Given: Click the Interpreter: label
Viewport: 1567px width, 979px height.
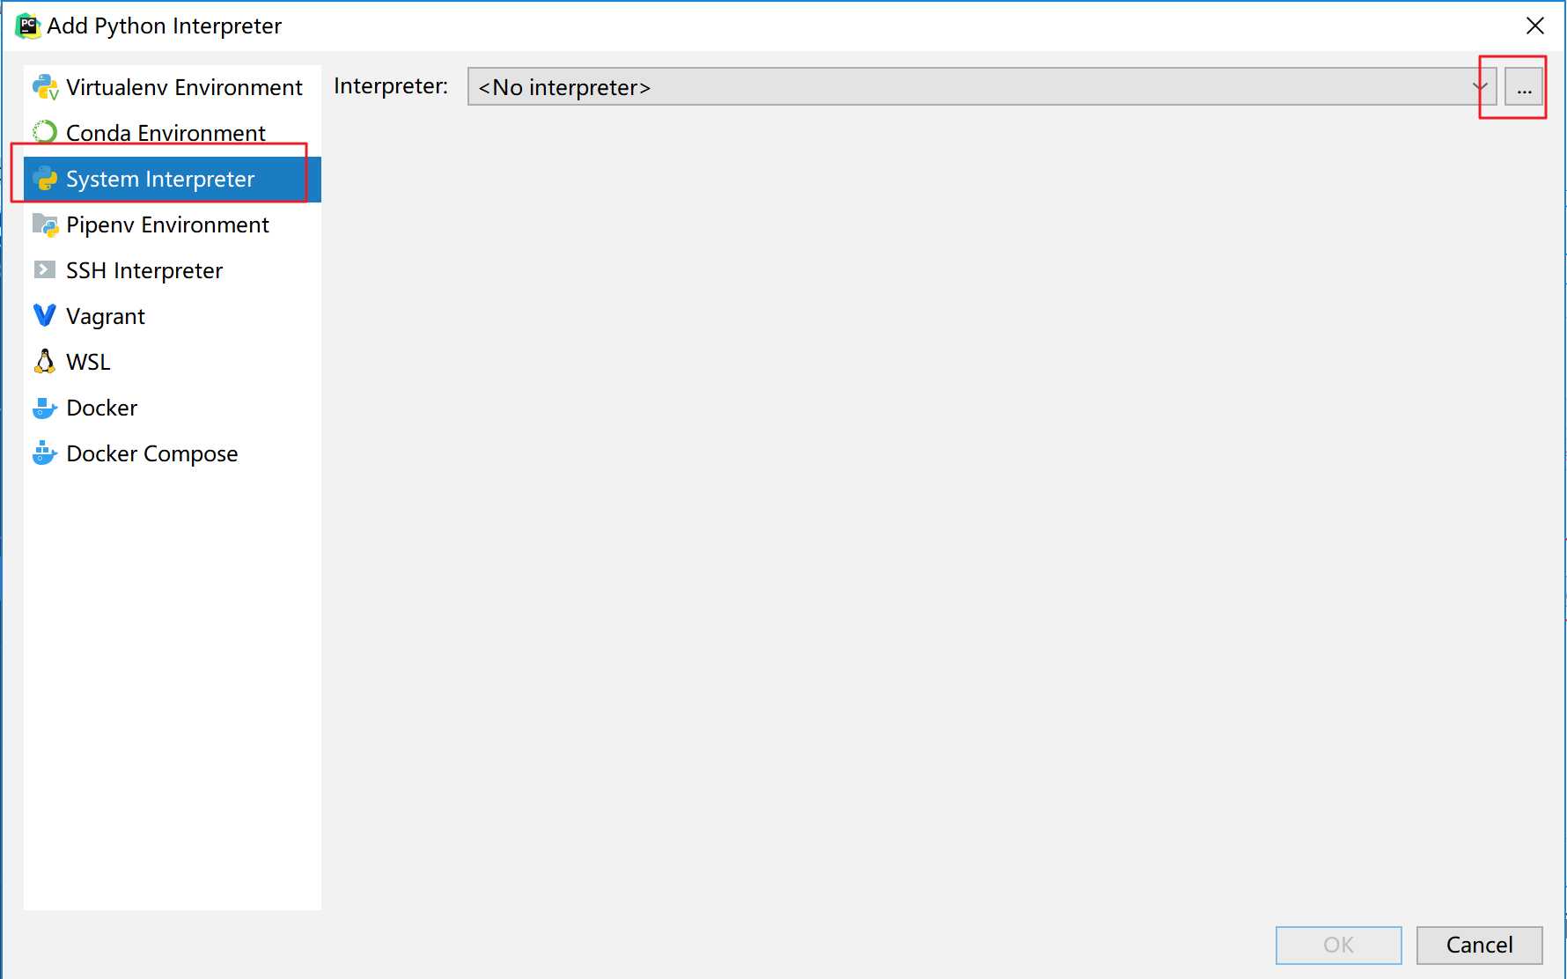Looking at the screenshot, I should point(391,86).
